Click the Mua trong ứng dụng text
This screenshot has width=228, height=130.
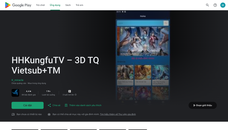click(37, 83)
